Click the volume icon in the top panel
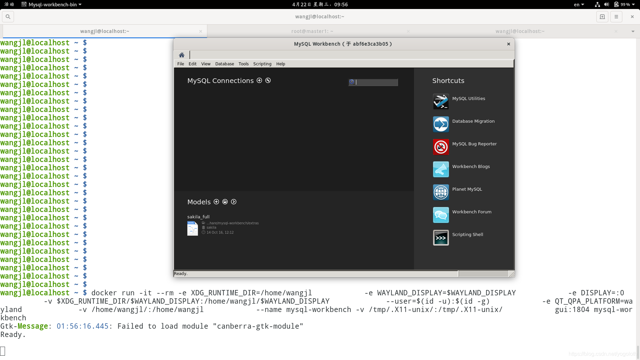640x360 pixels. pyautogui.click(x=606, y=4)
